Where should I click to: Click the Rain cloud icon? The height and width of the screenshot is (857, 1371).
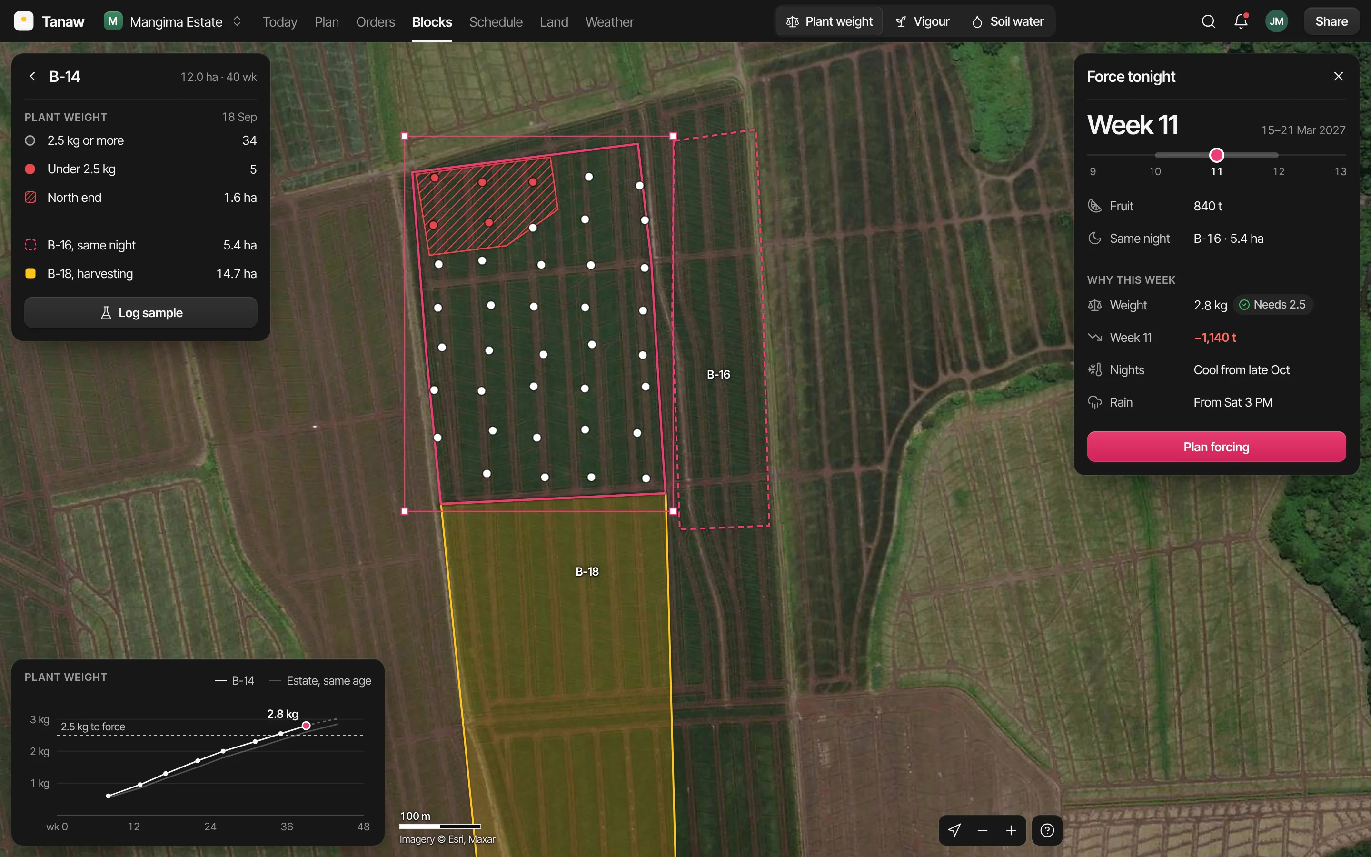(1094, 402)
